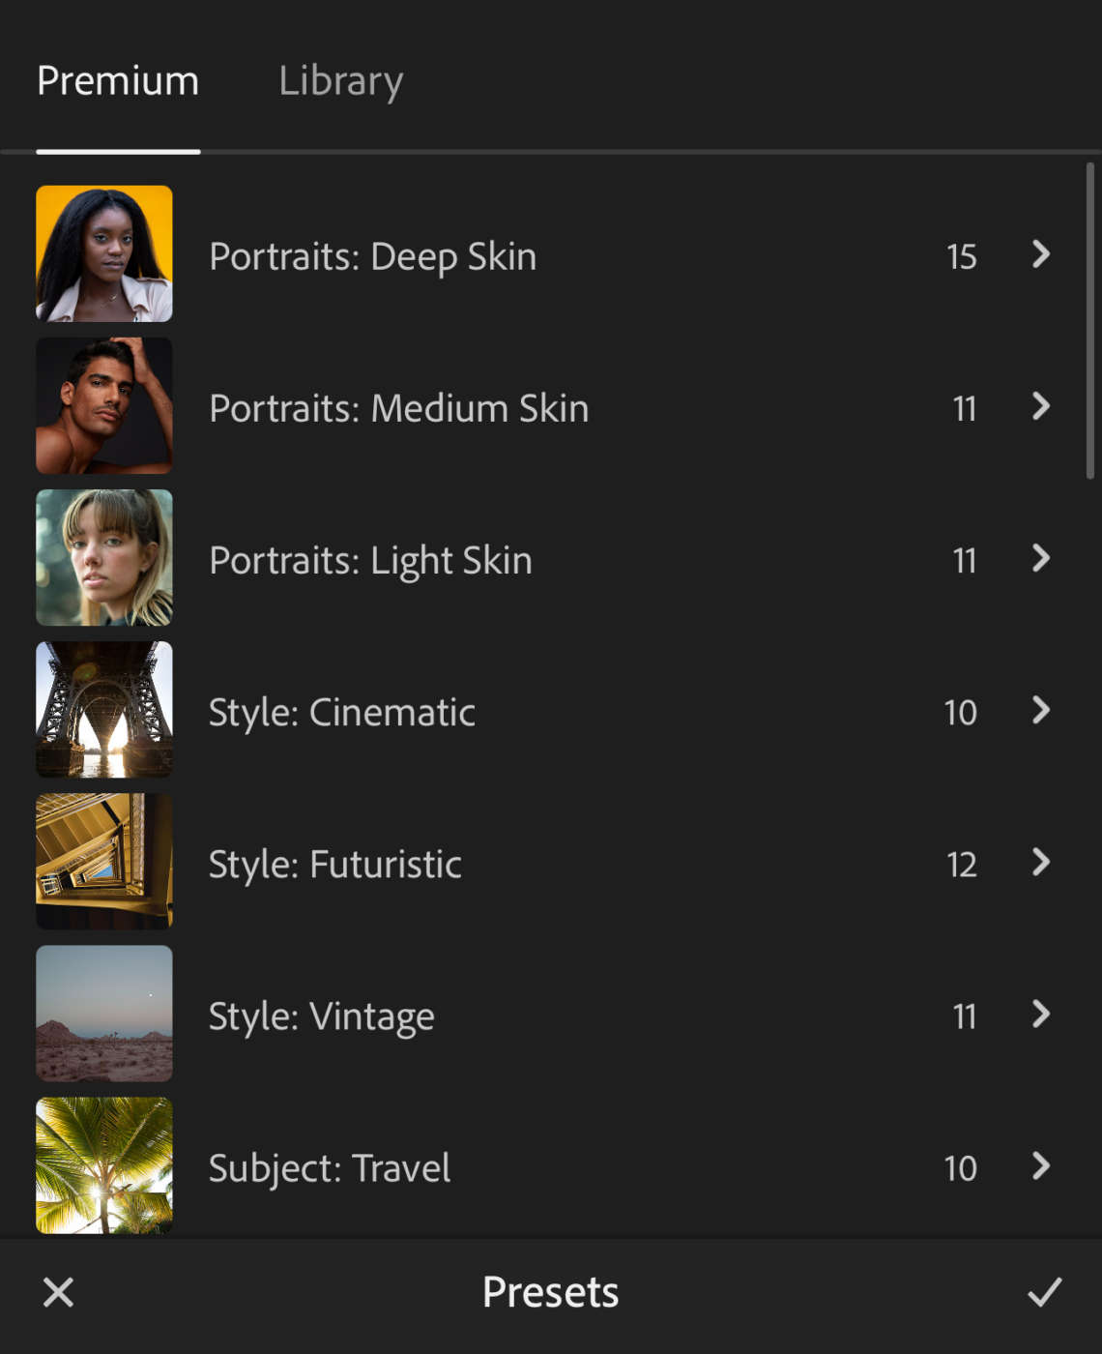Click the Light Skin portrait thumbnail
Viewport: 1102px width, 1354px height.
[104, 557]
